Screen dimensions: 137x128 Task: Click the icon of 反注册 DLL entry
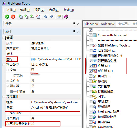coord(94,71)
